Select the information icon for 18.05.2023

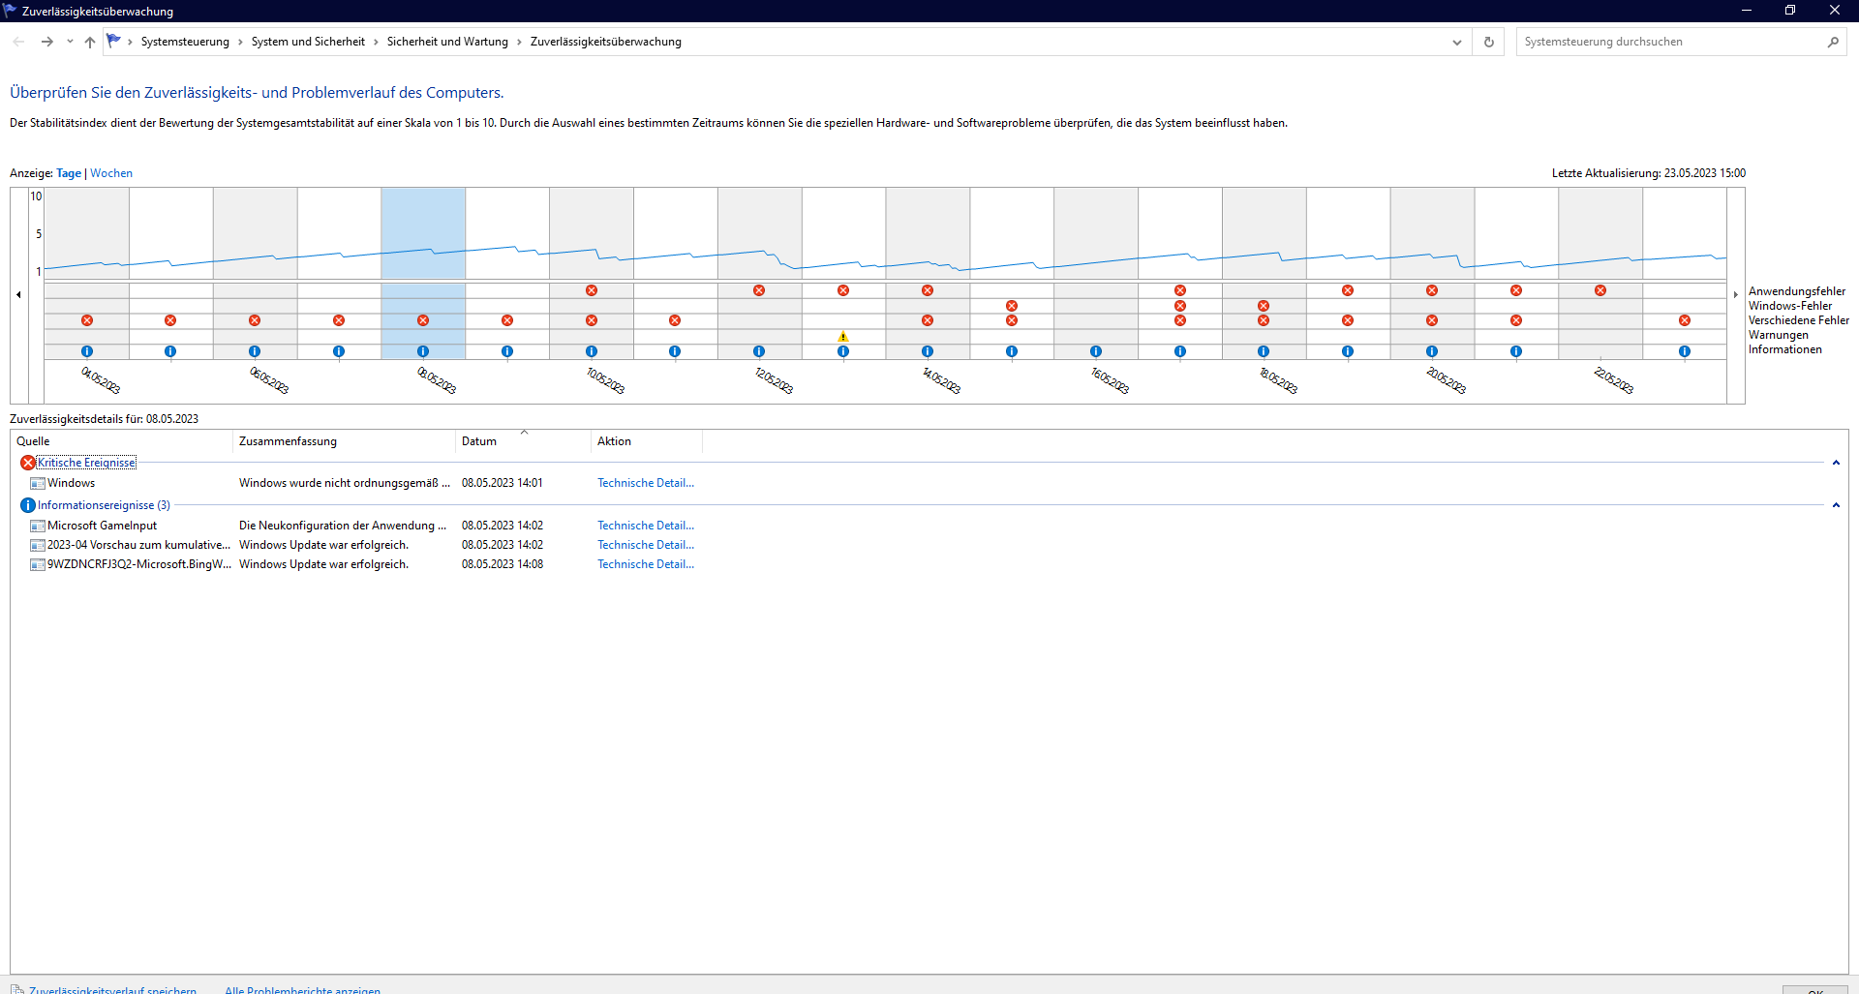tap(1264, 351)
